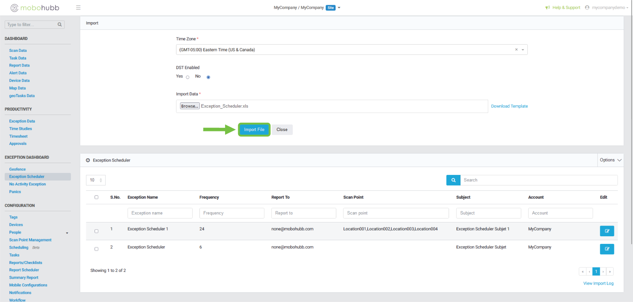Click edit icon for second exception row
The image size is (633, 302).
(x=607, y=249)
